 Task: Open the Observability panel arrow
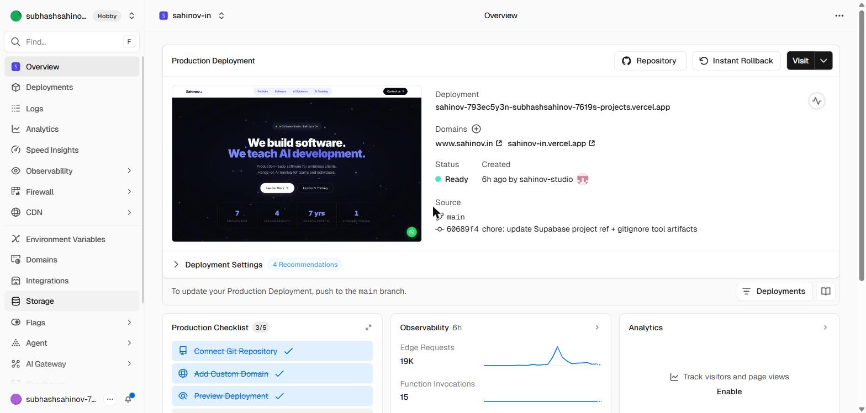pos(597,328)
